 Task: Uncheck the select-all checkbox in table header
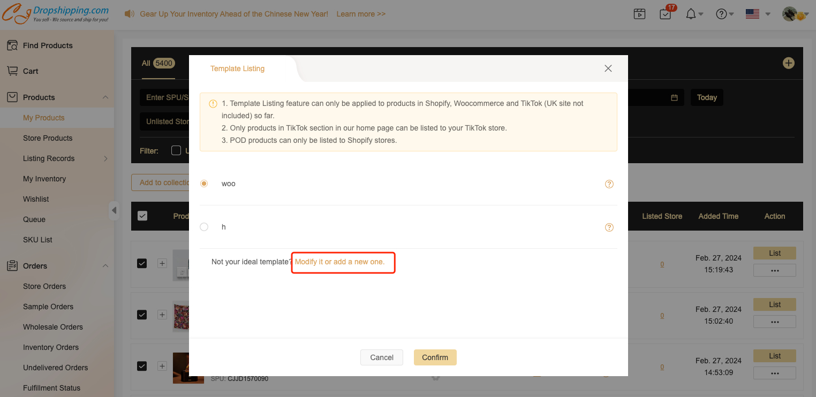click(142, 216)
